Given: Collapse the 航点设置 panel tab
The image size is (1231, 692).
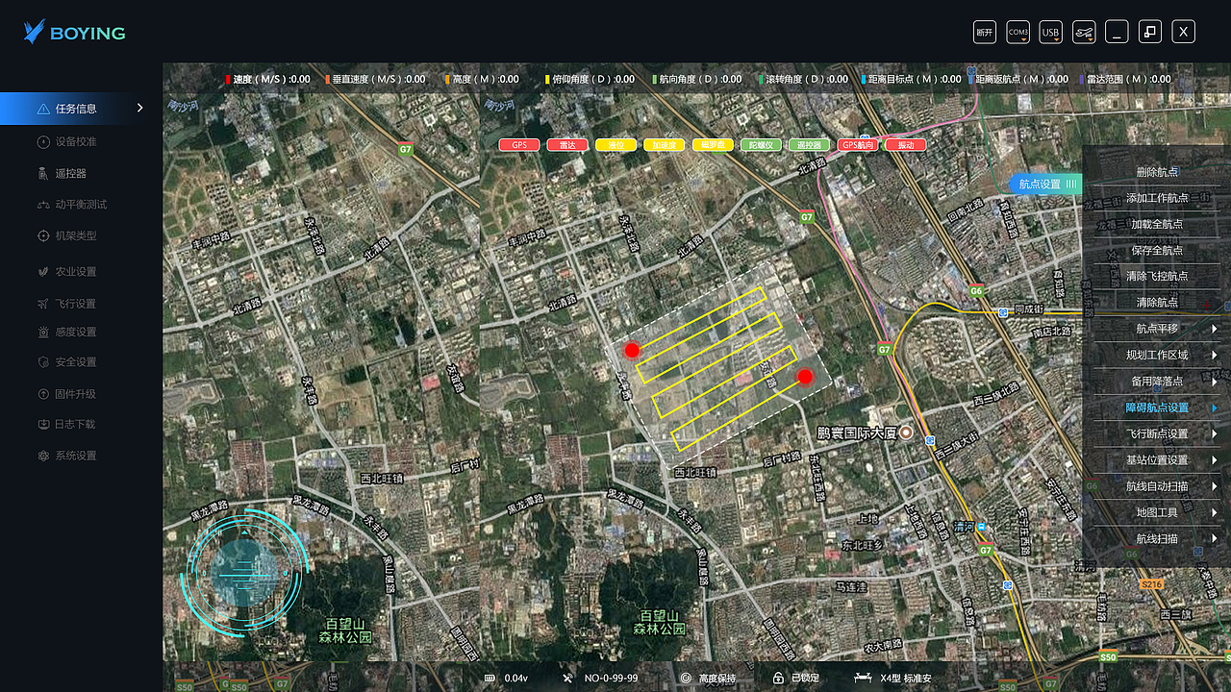Looking at the screenshot, I should (x=1046, y=184).
